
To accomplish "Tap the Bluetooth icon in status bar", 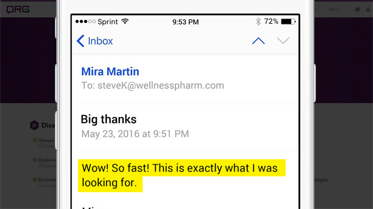I will (x=258, y=21).
